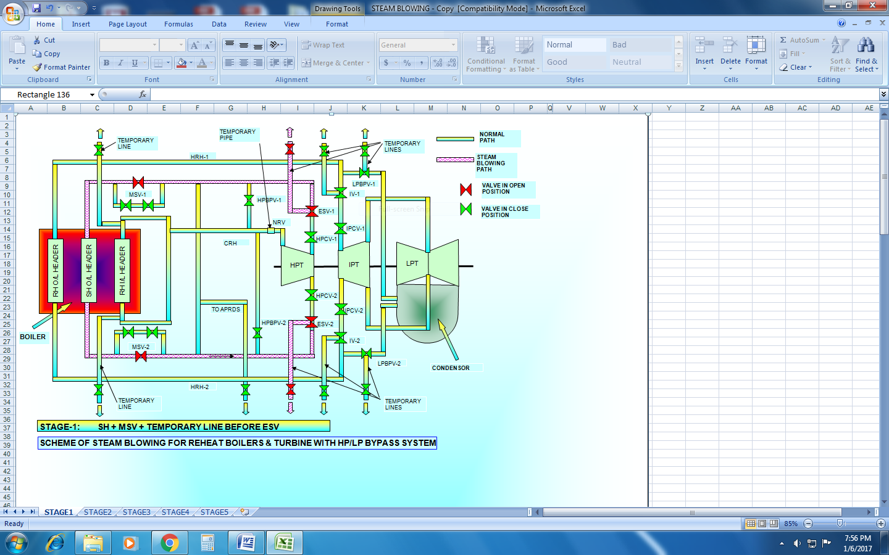
Task: Increase decimal places
Action: 438,63
